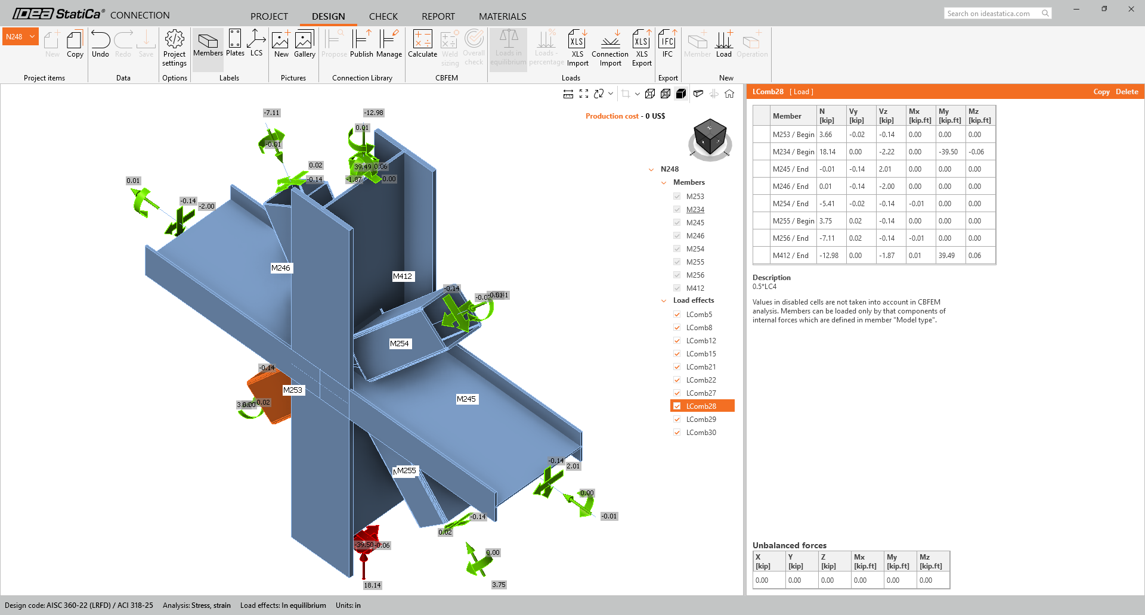Viewport: 1145px width, 615px height.
Task: Click the Delete link for LComb28
Action: tap(1127, 92)
